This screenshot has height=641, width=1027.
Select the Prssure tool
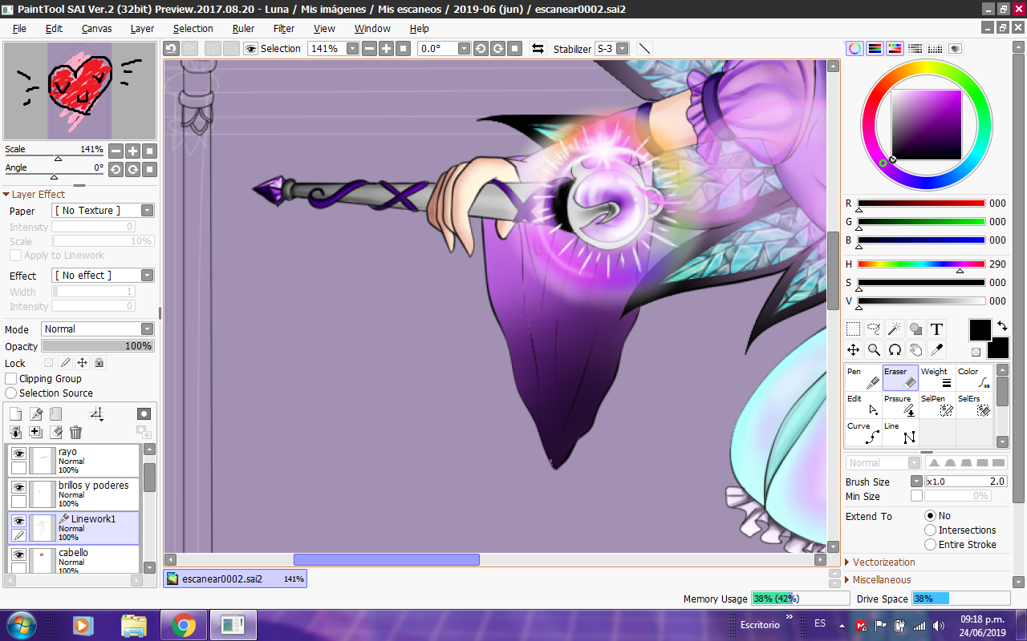(x=900, y=405)
